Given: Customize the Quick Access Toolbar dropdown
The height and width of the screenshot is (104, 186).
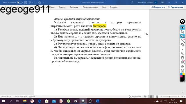Looking at the screenshot, I should 44,2.
